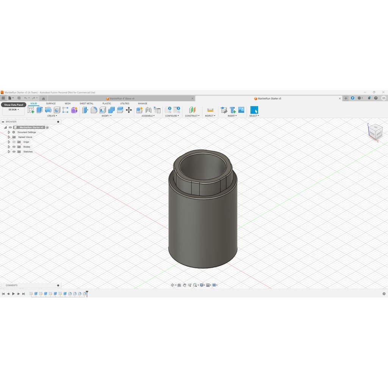The width and height of the screenshot is (388, 388).
Task: Click the first Configure toolbar icon
Action: pos(168,110)
